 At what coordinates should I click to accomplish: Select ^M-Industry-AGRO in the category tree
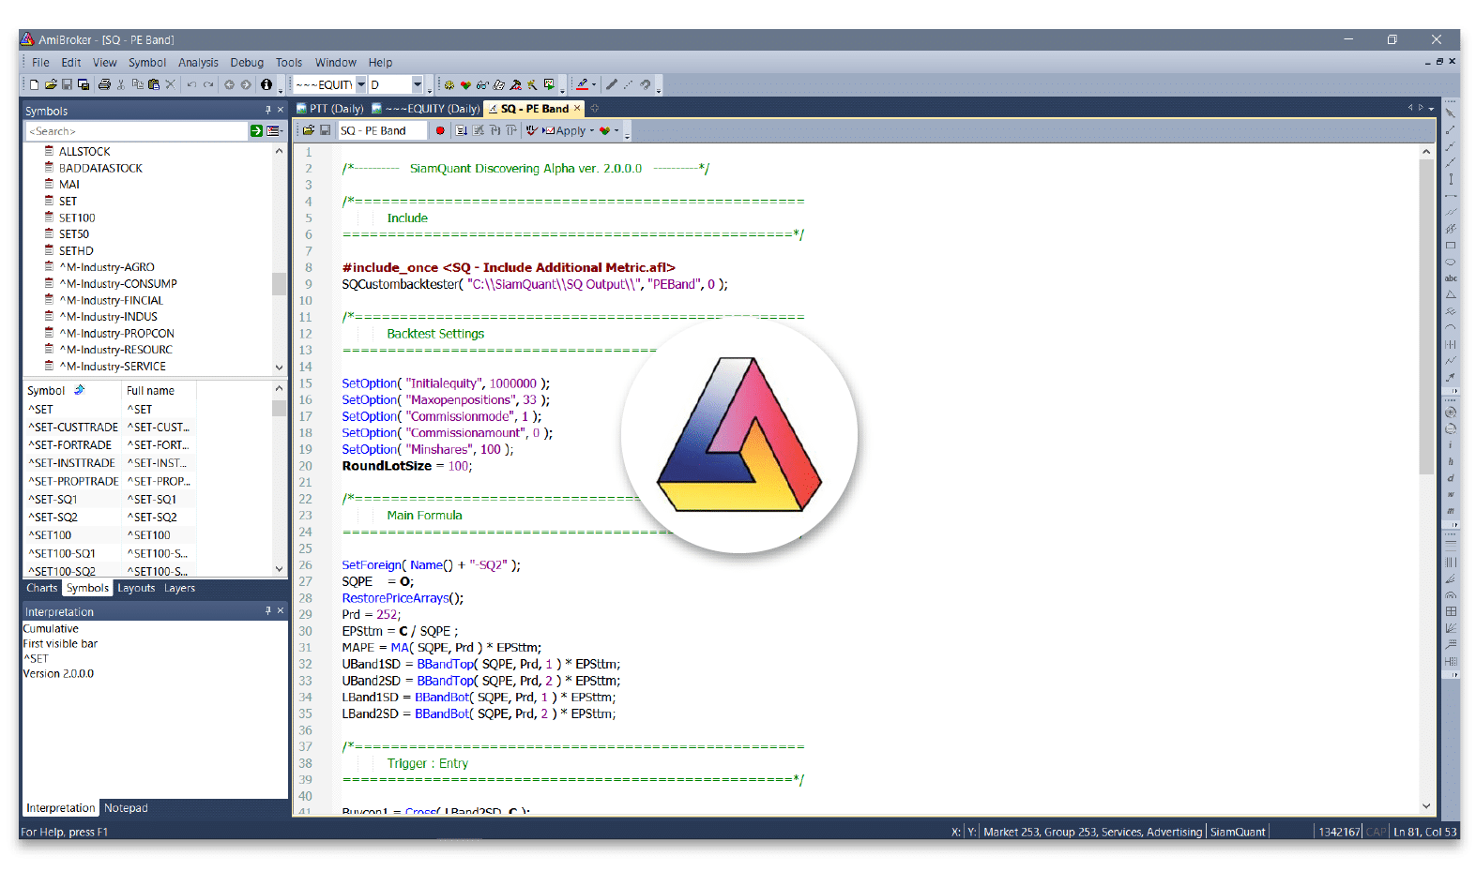coord(107,267)
